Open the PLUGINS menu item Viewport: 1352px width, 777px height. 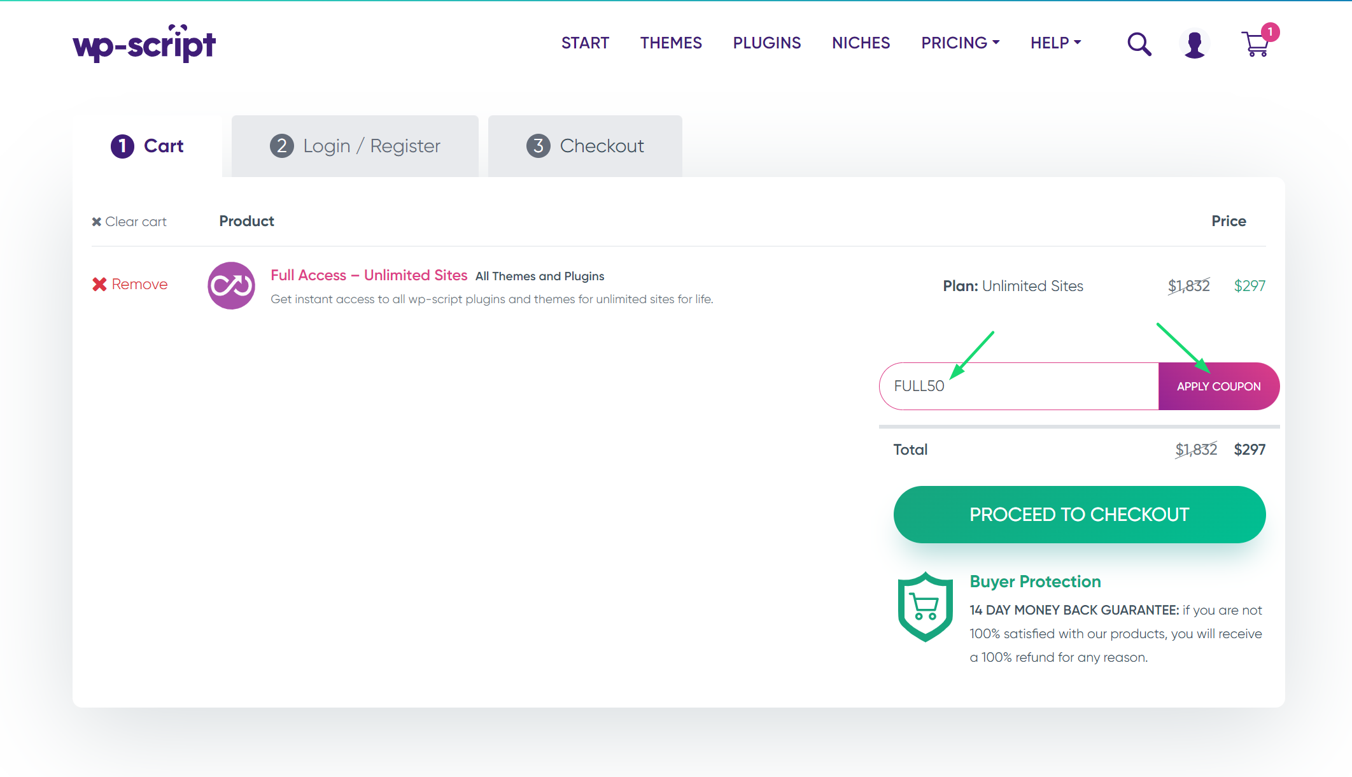point(766,43)
